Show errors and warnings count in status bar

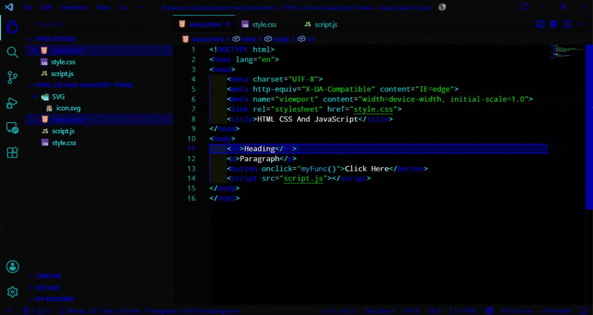click(x=36, y=311)
